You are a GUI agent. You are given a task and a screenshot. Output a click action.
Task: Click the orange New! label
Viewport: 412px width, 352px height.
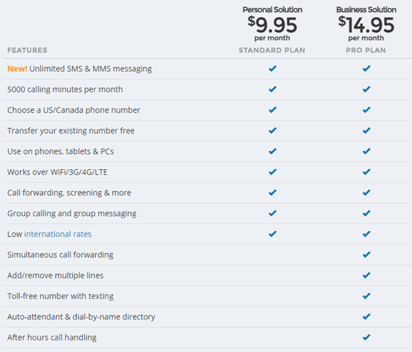(17, 69)
